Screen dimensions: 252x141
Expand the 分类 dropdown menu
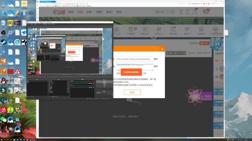(89, 12)
